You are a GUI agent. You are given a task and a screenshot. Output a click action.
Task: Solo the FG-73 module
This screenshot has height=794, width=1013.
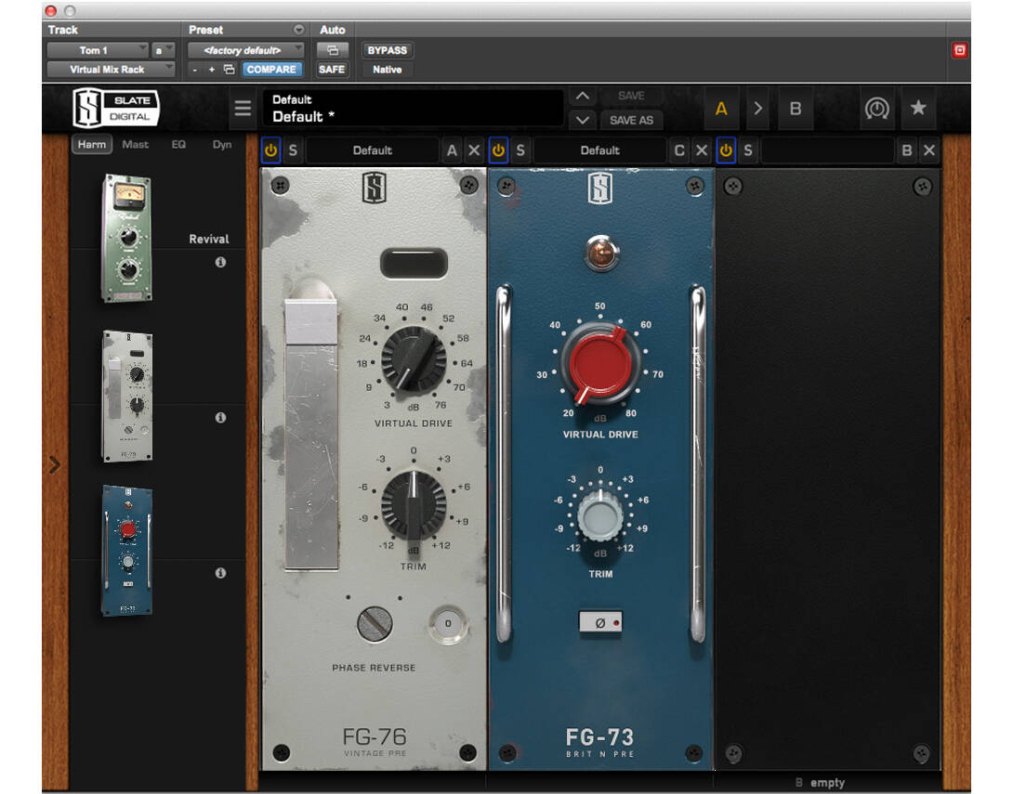point(520,150)
